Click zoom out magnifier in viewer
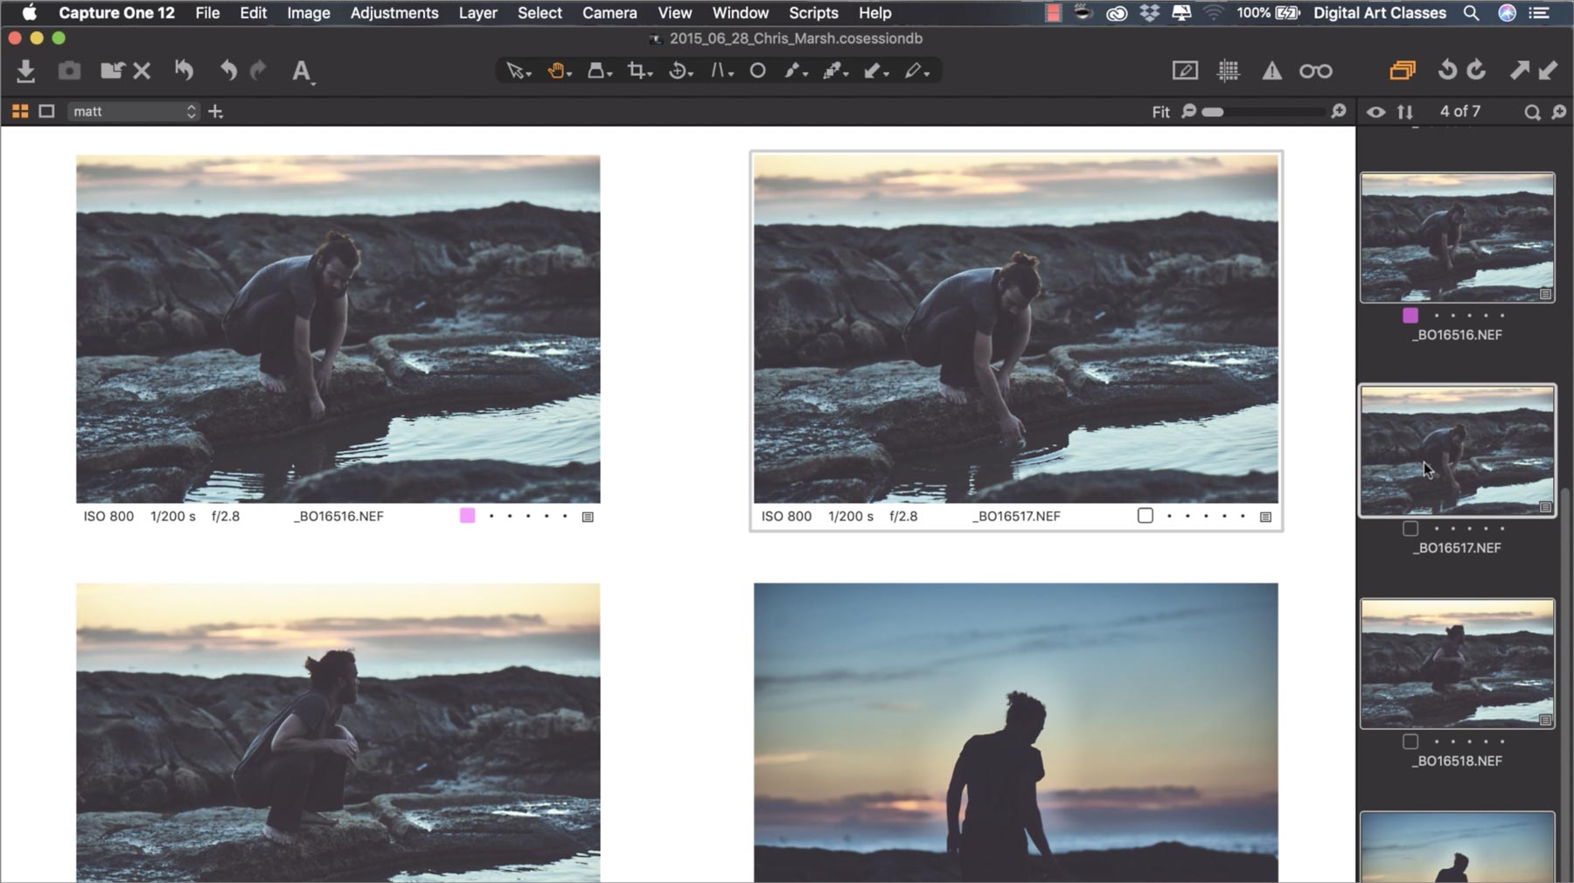 [x=1188, y=111]
